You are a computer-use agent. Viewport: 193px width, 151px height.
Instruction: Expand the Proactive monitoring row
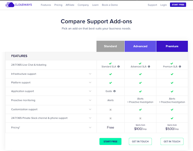point(90,100)
